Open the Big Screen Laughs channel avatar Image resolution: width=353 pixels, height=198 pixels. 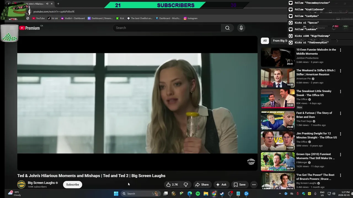pos(21,185)
